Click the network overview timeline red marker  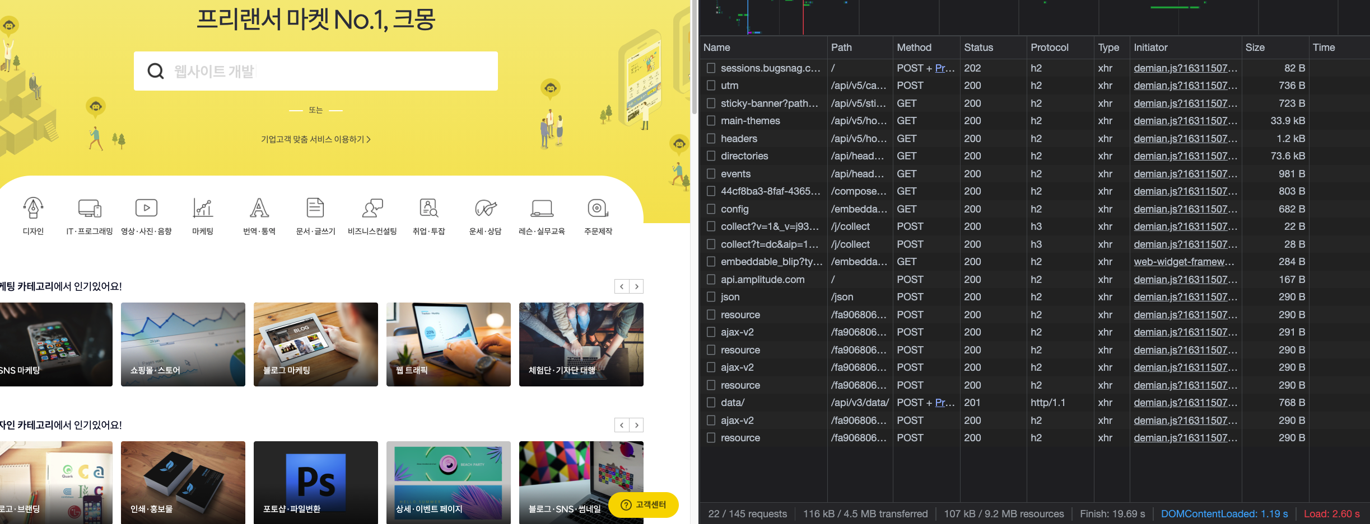click(803, 17)
